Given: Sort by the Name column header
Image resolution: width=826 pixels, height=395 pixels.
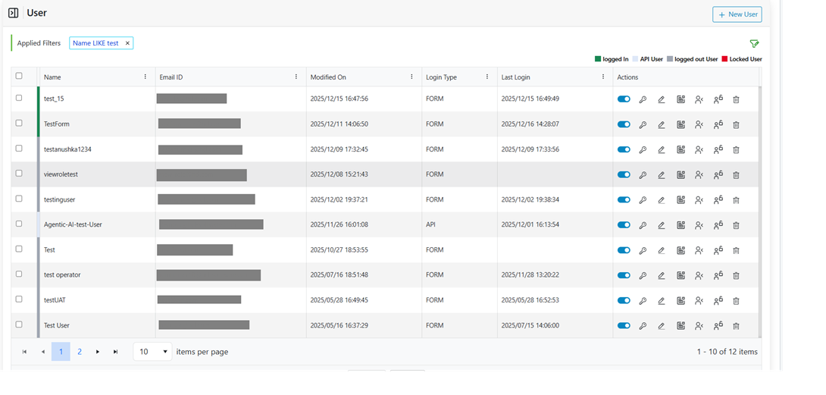Looking at the screenshot, I should pyautogui.click(x=52, y=77).
